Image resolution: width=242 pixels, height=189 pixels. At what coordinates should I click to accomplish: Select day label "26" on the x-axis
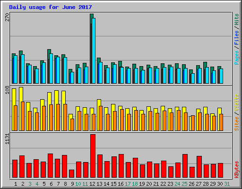(x=191, y=184)
